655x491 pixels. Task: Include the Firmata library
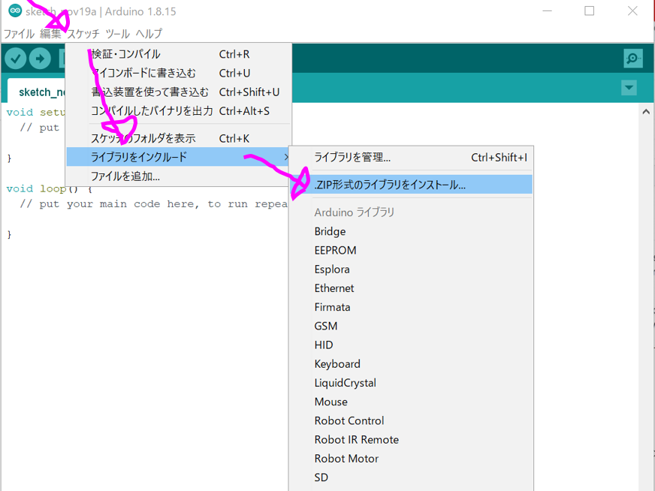(x=332, y=307)
